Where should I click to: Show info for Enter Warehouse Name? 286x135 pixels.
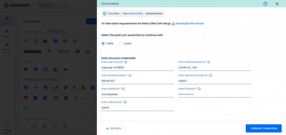(209, 62)
